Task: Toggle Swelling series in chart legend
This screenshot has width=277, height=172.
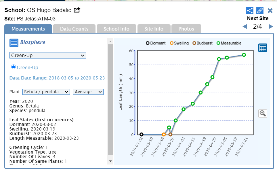Action: 179,43
